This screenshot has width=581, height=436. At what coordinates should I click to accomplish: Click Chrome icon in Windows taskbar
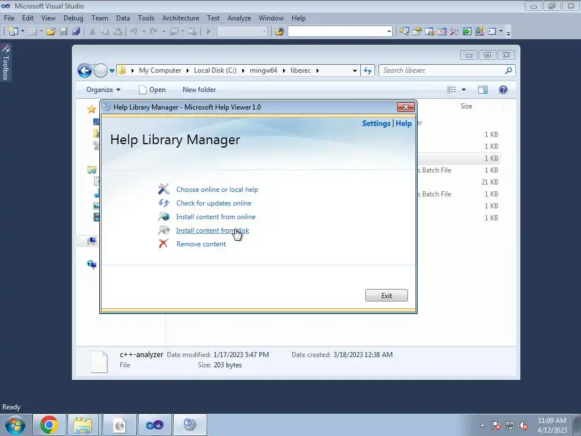point(49,425)
